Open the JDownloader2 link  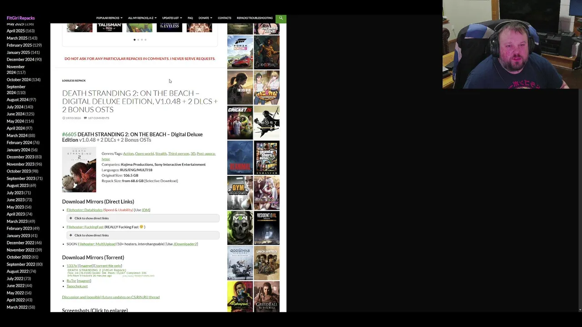(x=185, y=244)
